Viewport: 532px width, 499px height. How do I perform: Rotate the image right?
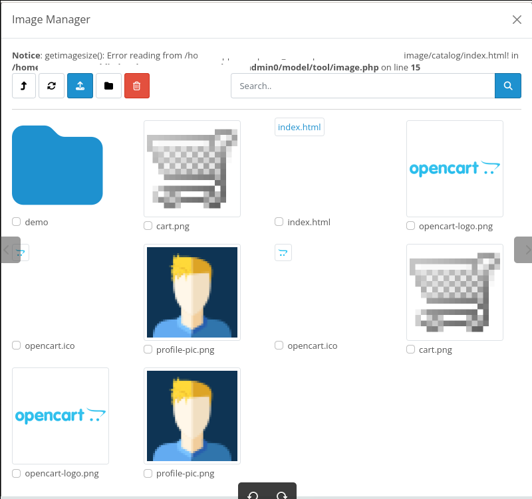[x=281, y=494]
